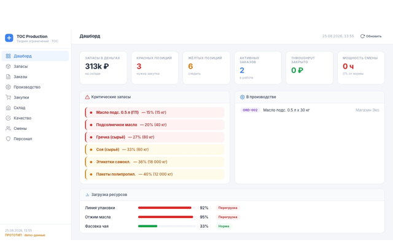393x245 pixels.
Task: Click the Дашборд page title in header
Action: click(x=90, y=36)
